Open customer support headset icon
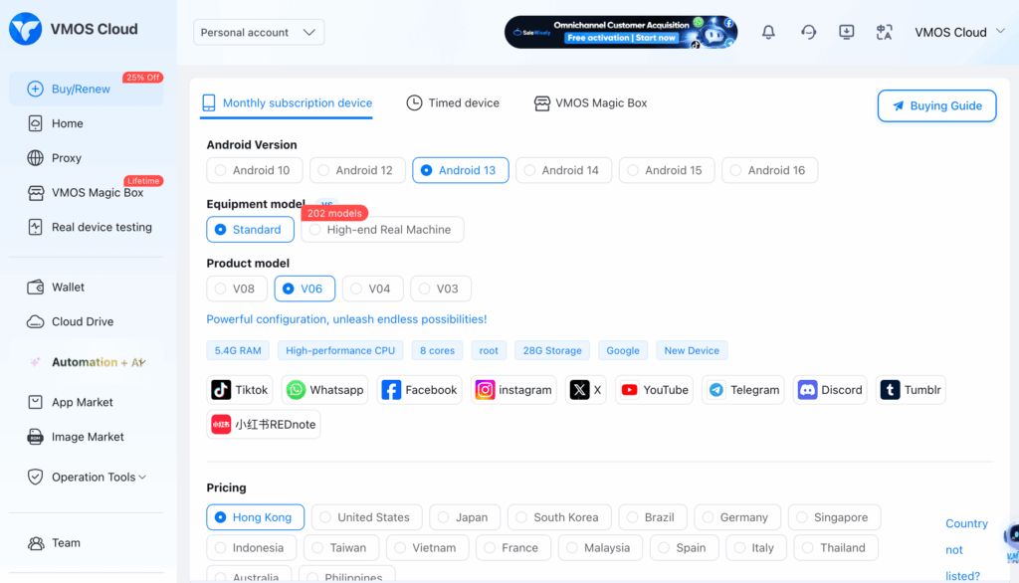Image resolution: width=1019 pixels, height=583 pixels. 808,32
